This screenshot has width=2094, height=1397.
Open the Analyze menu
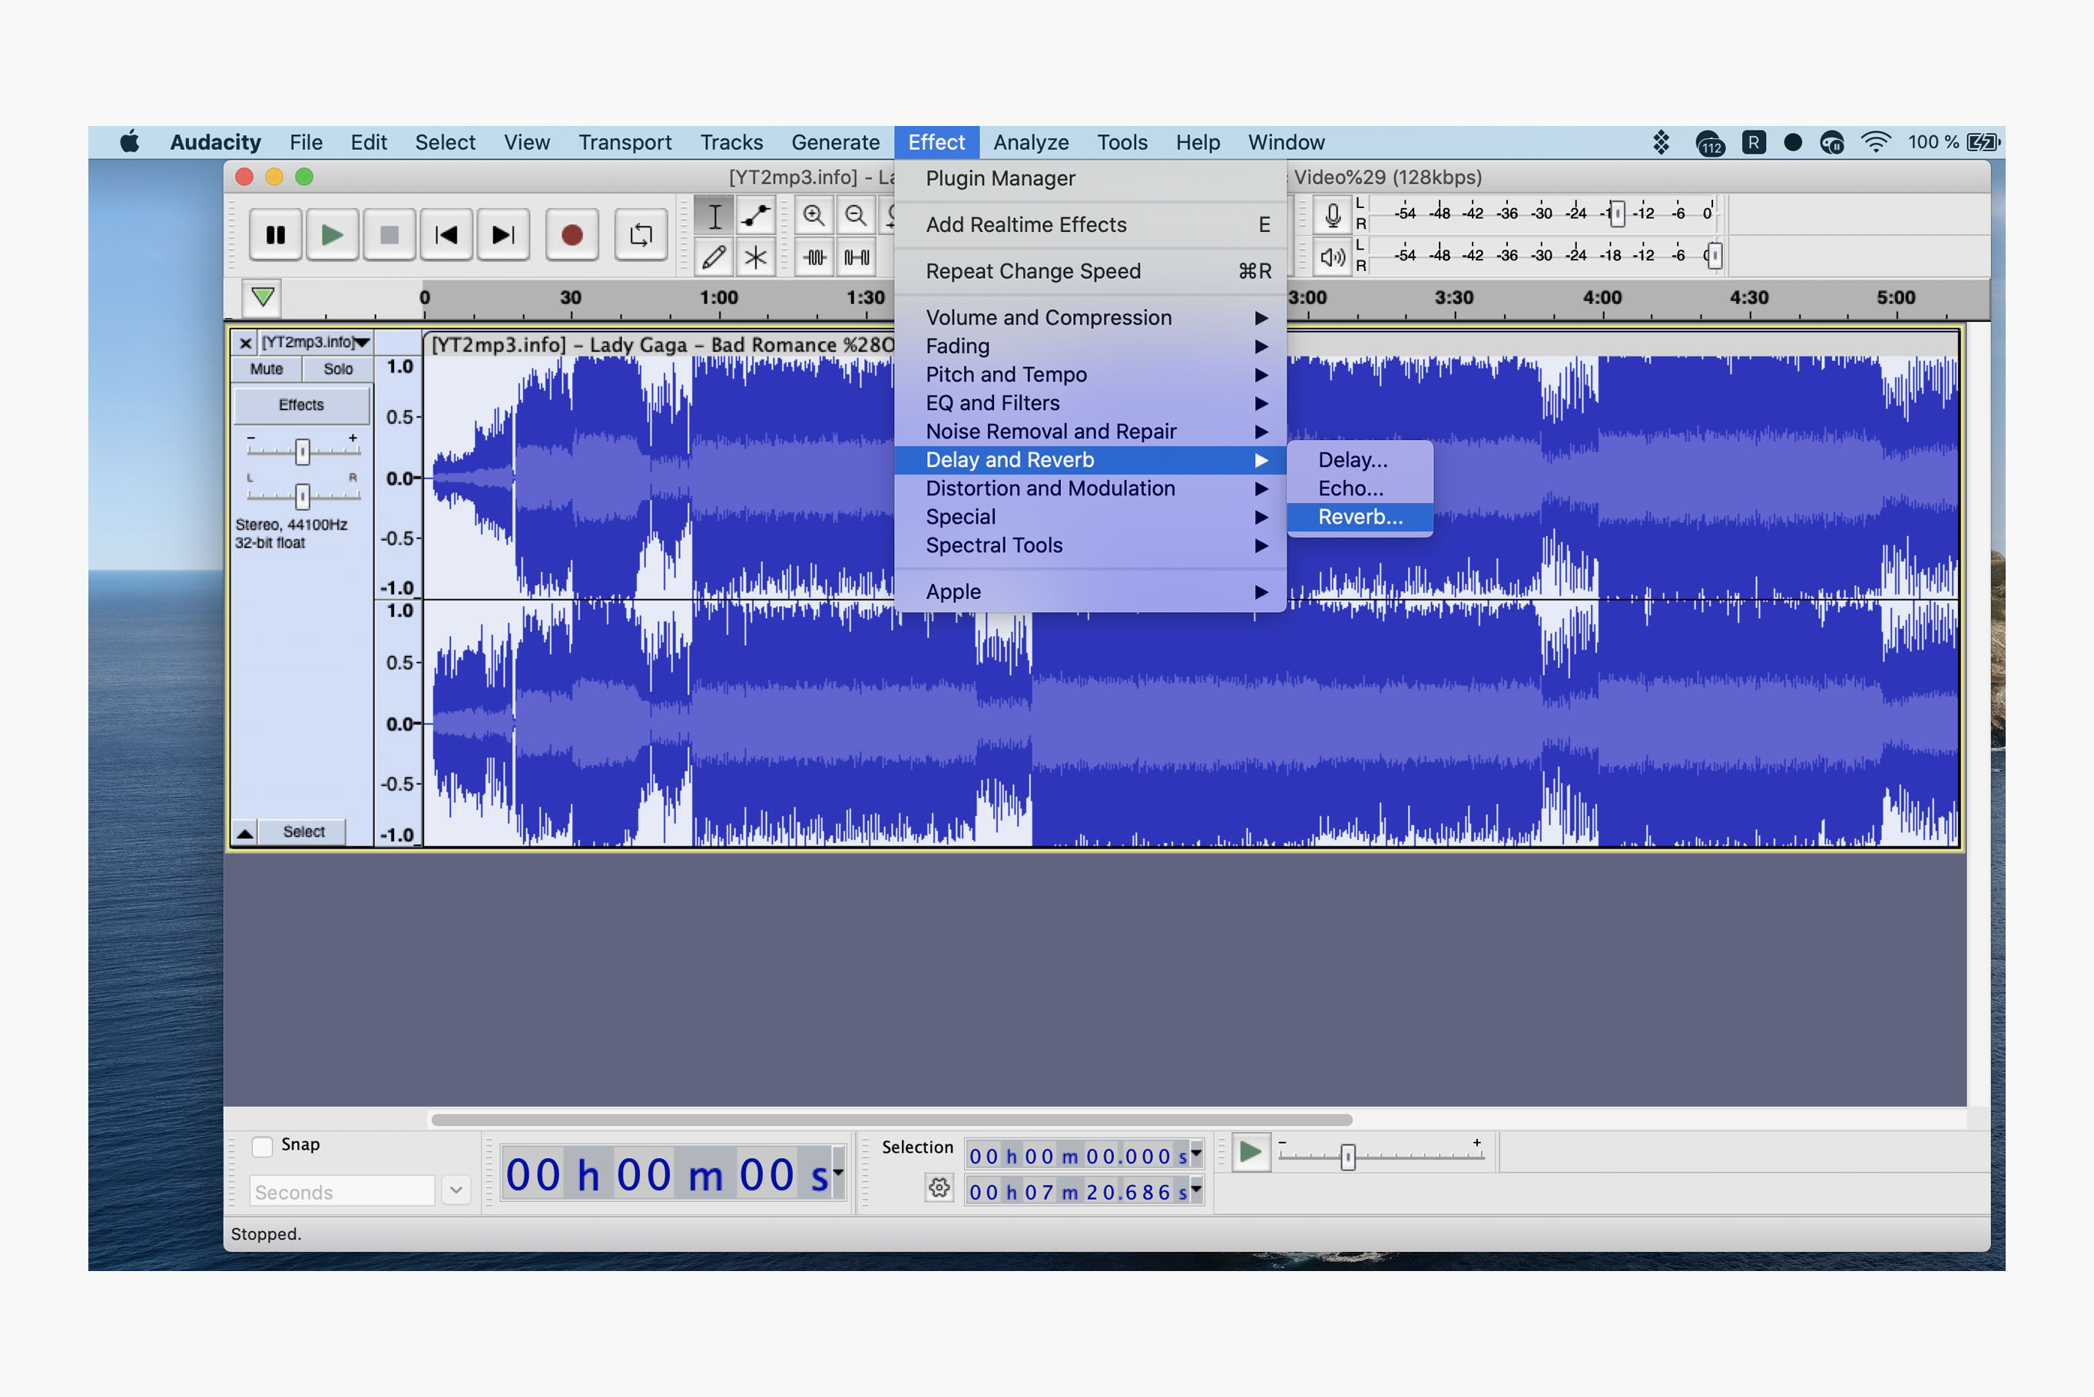1031,143
